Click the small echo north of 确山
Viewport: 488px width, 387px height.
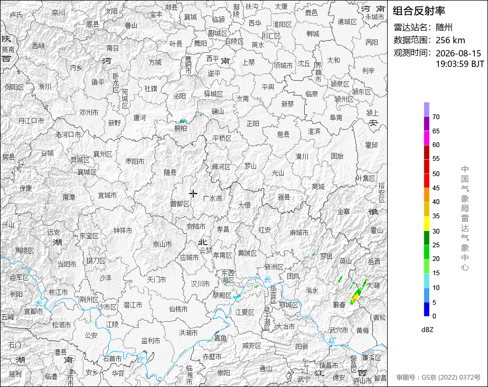point(201,115)
